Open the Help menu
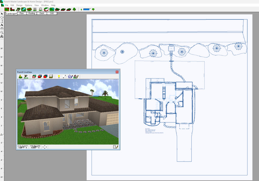Viewport: 259px width, 181px height. pyautogui.click(x=53, y=5)
